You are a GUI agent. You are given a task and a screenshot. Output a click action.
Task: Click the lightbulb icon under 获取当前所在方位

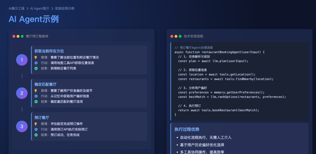(36, 57)
